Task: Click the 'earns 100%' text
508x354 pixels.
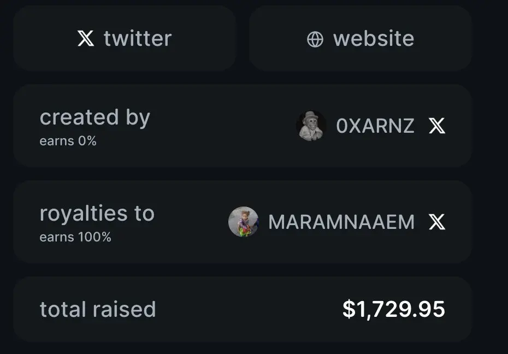Action: pos(75,237)
